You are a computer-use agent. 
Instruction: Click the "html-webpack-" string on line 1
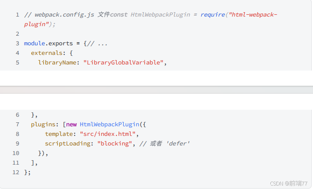pyautogui.click(x=253, y=14)
